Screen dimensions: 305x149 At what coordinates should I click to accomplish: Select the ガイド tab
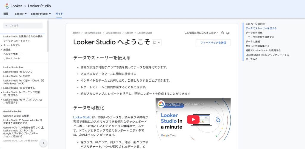[x=59, y=14]
